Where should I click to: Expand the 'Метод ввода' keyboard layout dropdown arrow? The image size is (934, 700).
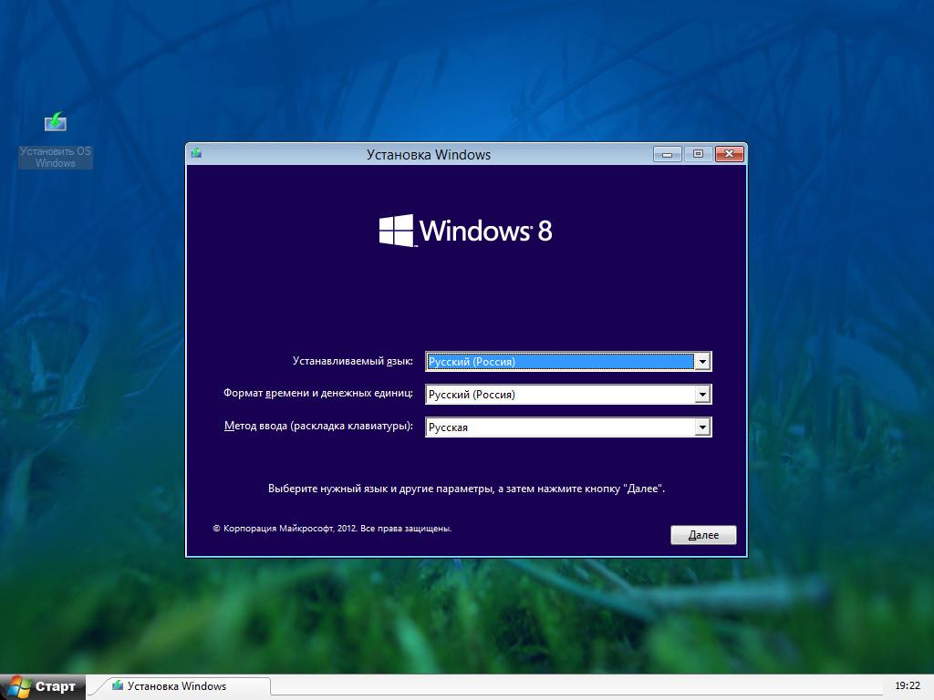click(702, 427)
